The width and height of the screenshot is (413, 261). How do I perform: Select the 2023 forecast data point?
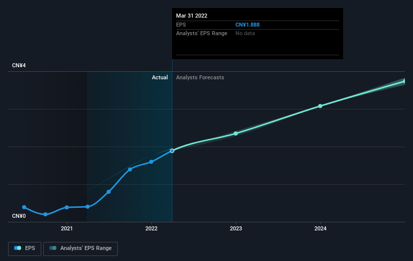235,134
